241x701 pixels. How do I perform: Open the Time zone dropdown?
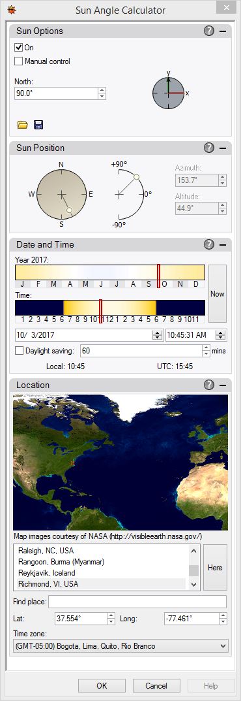coord(120,645)
